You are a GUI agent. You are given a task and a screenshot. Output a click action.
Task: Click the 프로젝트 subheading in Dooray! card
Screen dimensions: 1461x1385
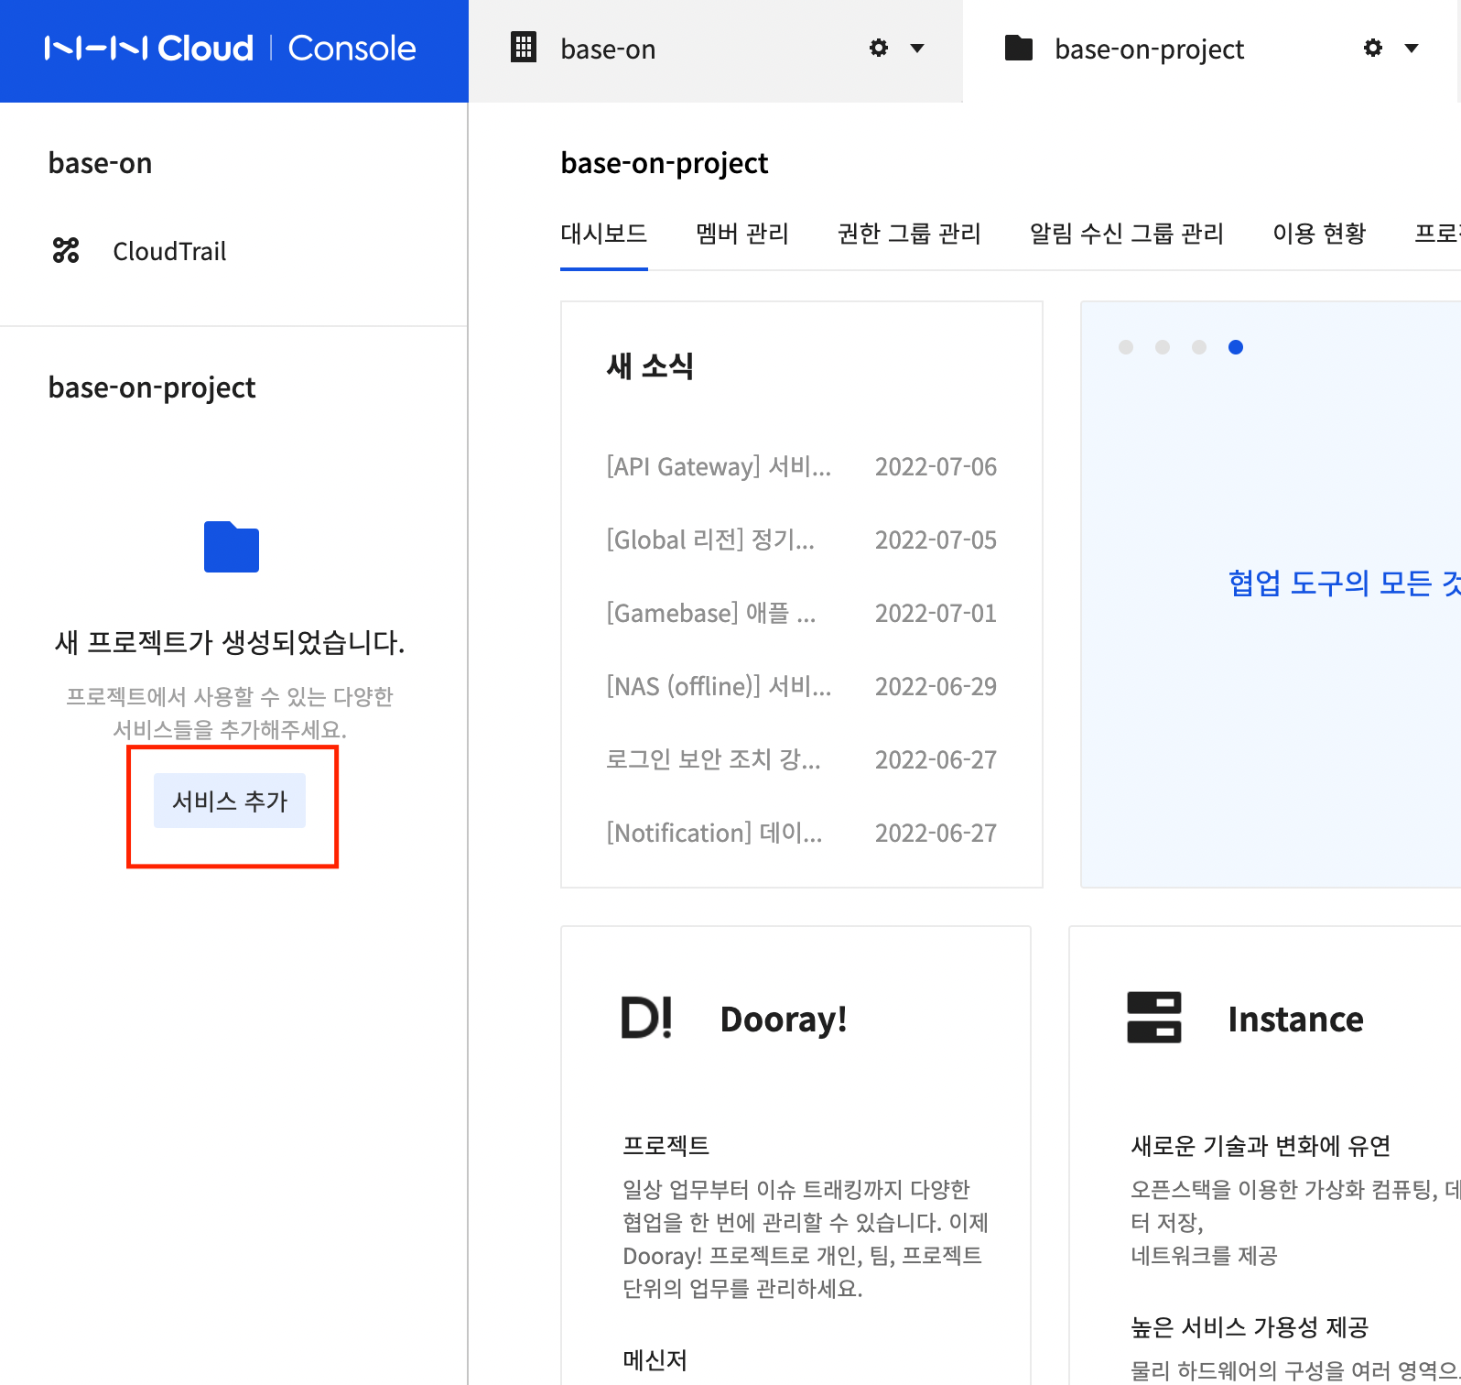[666, 1145]
